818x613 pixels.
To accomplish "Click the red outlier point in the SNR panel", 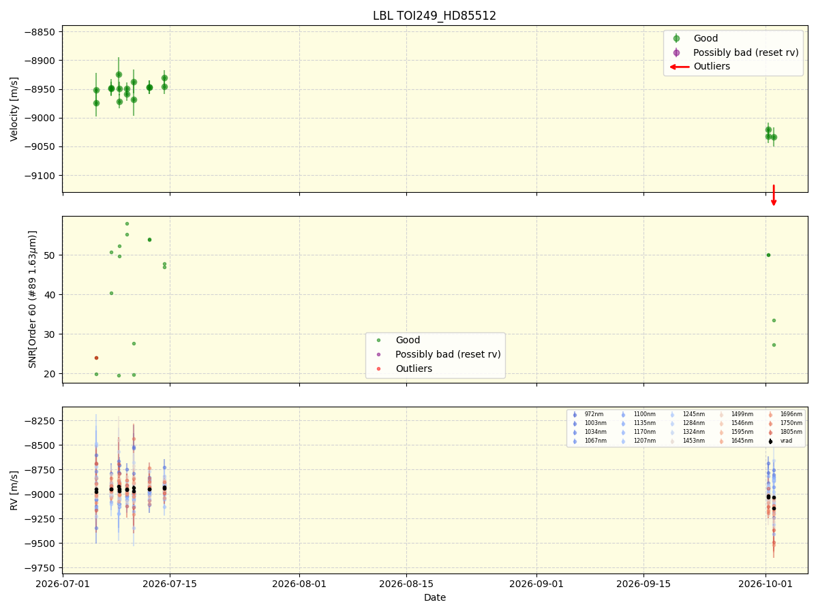I will point(96,358).
